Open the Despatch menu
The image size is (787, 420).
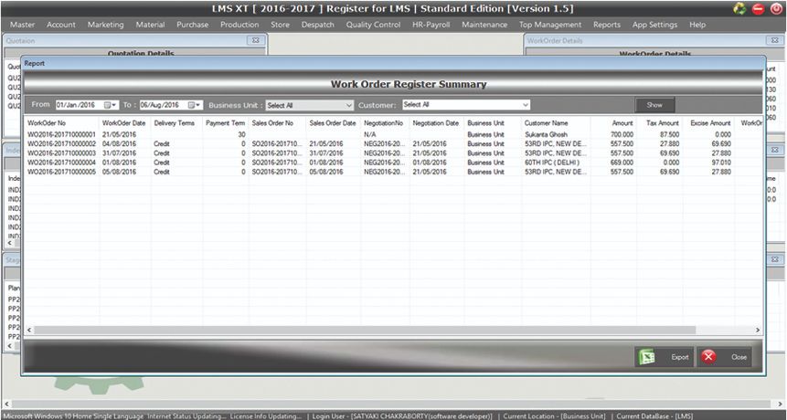click(x=318, y=25)
